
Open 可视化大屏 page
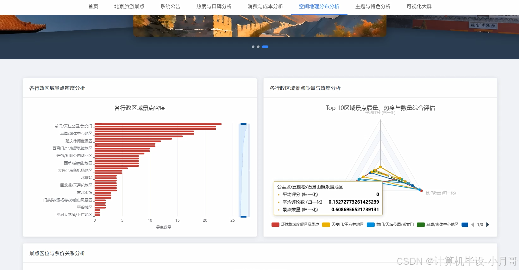419,6
